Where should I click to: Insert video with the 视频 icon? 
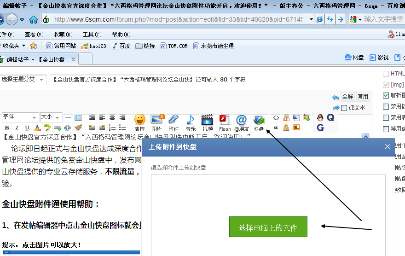(208, 122)
